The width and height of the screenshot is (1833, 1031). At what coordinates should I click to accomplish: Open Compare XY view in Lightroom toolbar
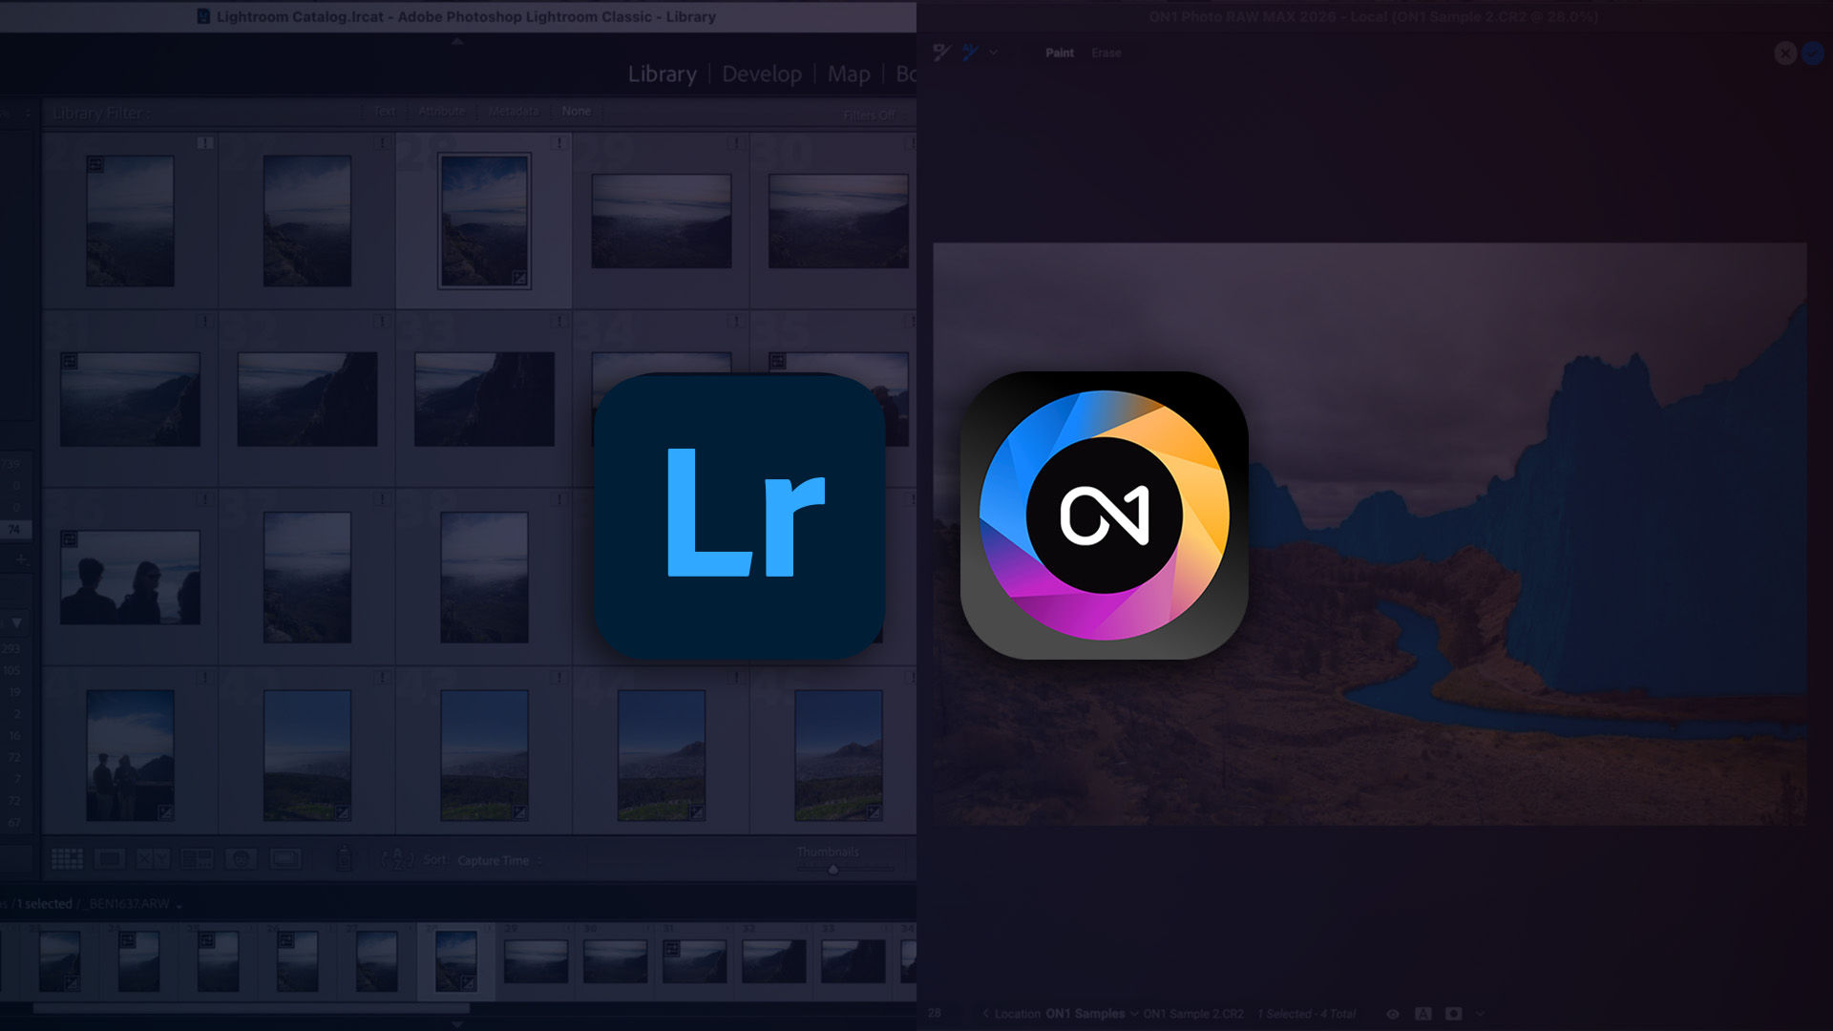coord(153,859)
